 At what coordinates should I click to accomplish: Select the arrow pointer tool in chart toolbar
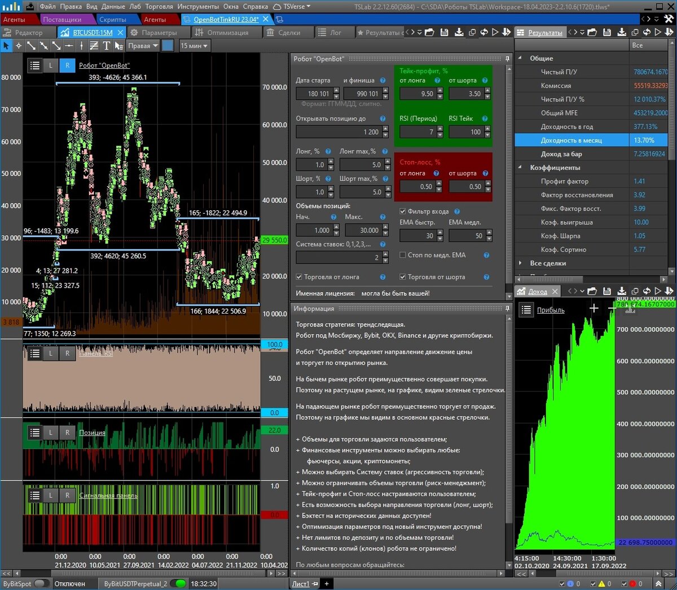(x=6, y=46)
